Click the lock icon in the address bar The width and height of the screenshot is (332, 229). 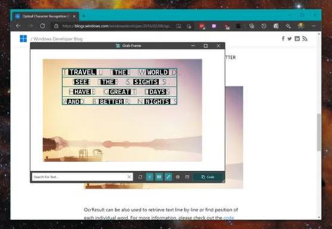(56, 26)
